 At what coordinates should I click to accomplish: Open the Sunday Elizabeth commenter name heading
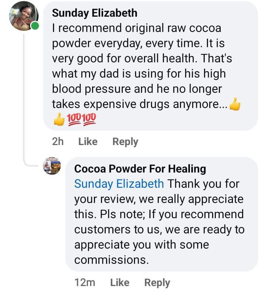pos(95,13)
